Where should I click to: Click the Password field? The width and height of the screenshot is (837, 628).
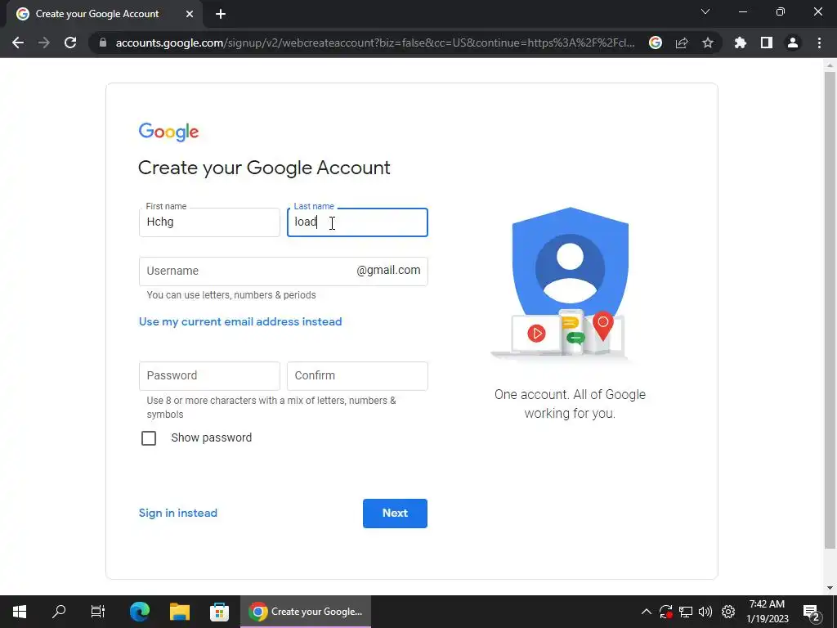tap(209, 376)
